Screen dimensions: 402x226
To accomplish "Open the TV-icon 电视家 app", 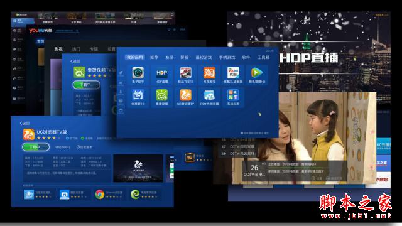I will (138, 97).
